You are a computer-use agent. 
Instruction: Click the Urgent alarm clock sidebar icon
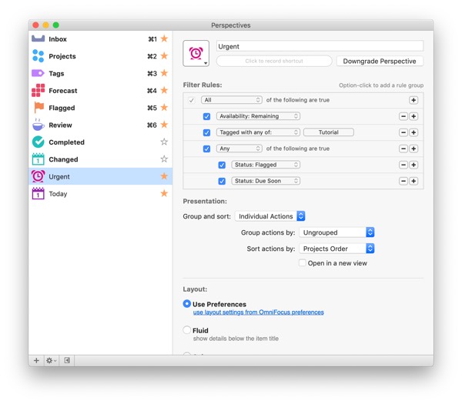click(x=38, y=176)
